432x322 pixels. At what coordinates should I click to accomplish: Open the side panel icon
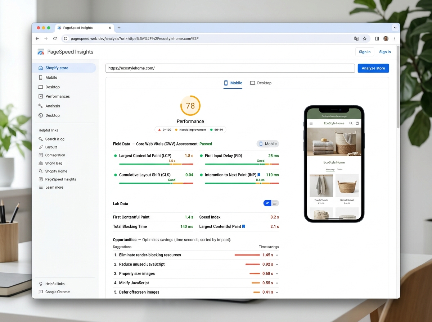377,38
